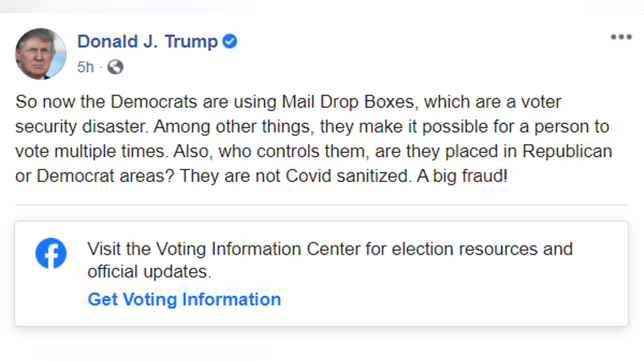Click the official updates line in the card
This screenshot has width=644, height=362.
(149, 271)
